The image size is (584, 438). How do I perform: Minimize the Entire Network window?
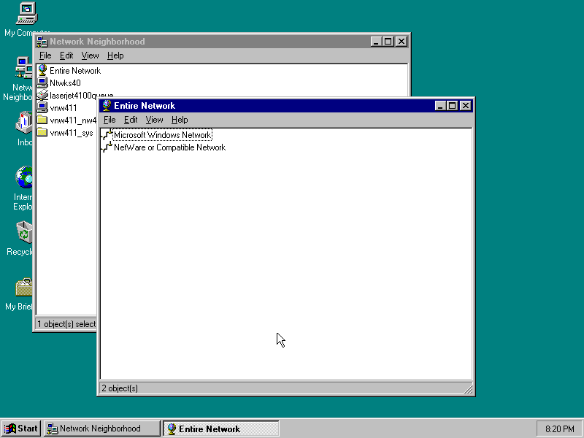440,106
